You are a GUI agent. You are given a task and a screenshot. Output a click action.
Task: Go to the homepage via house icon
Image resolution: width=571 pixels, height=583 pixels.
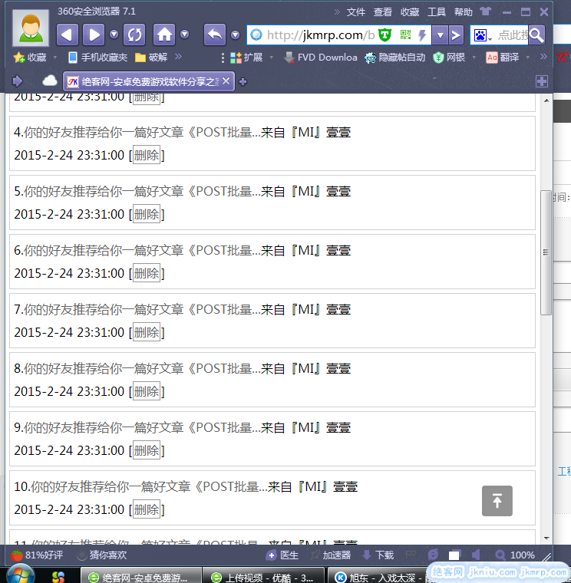(164, 35)
